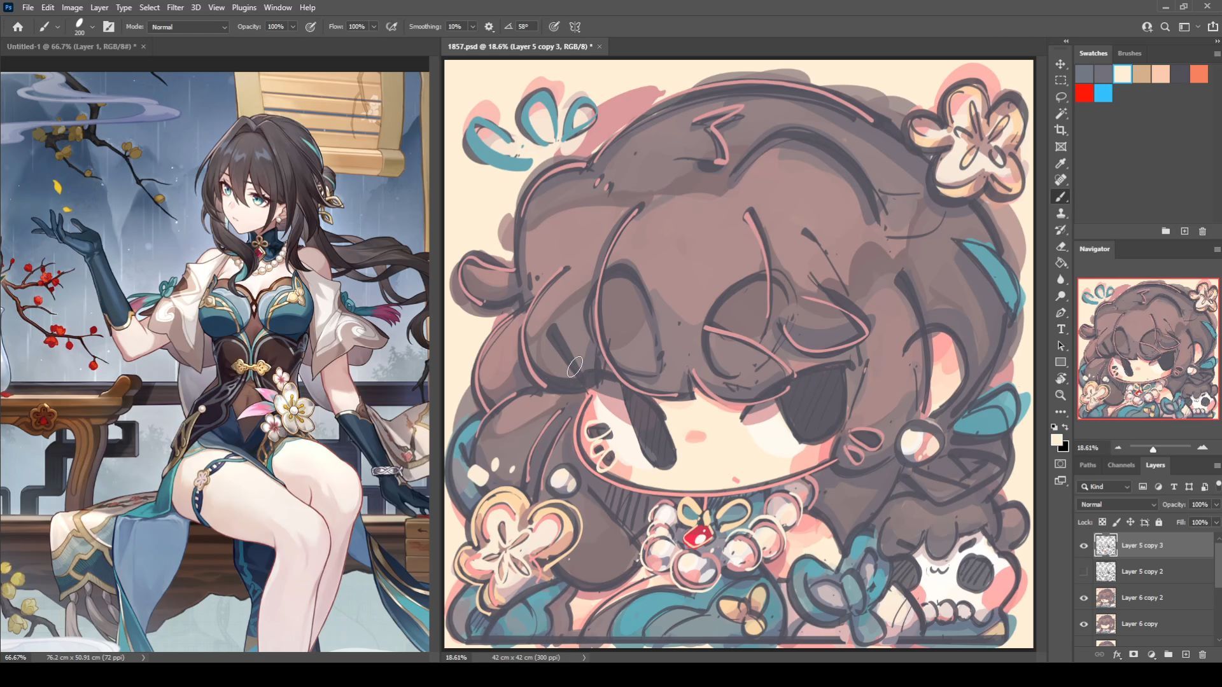Open the Filter menu
The image size is (1222, 687).
click(x=175, y=8)
